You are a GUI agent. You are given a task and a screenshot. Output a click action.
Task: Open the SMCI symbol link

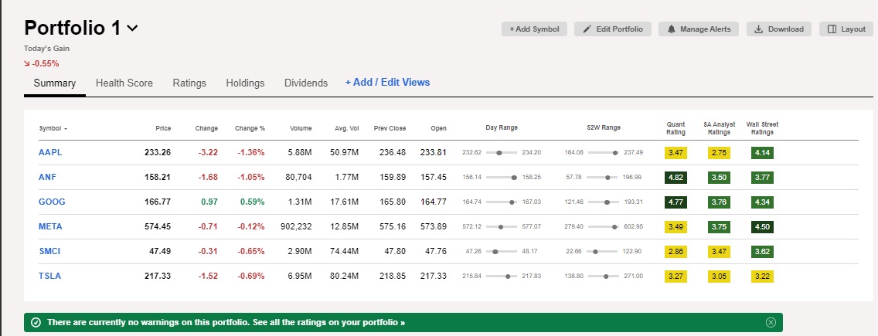click(x=49, y=252)
